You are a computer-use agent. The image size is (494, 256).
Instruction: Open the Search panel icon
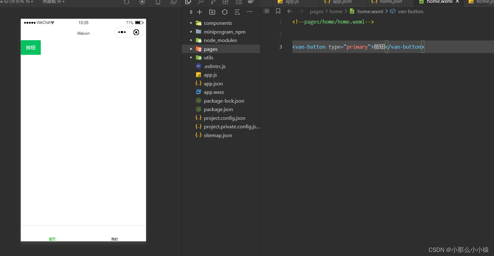pyautogui.click(x=201, y=2)
